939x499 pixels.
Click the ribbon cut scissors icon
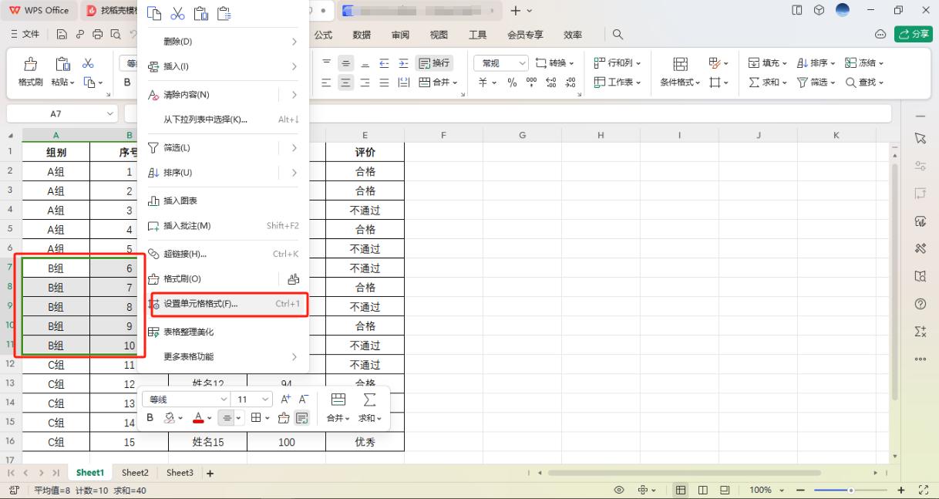(x=88, y=63)
